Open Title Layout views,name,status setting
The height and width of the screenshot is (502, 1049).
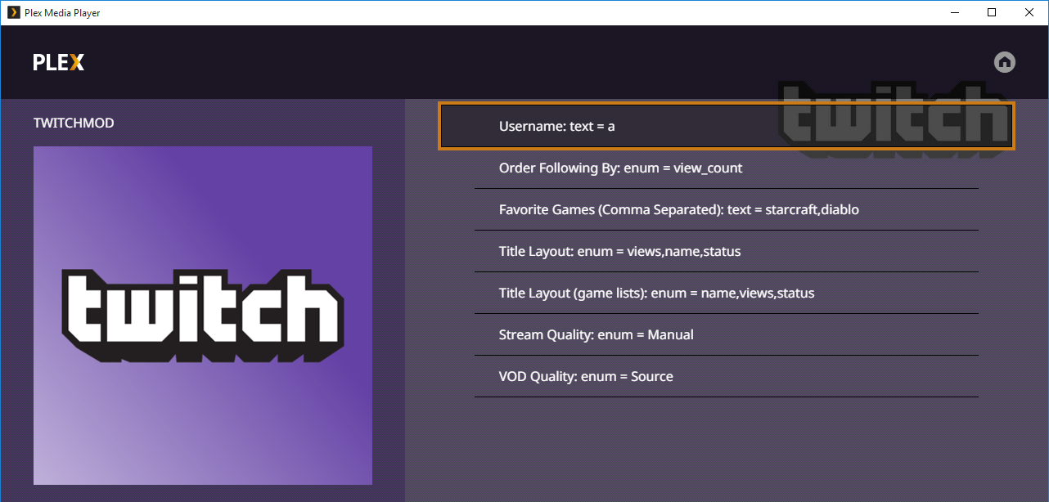point(727,251)
